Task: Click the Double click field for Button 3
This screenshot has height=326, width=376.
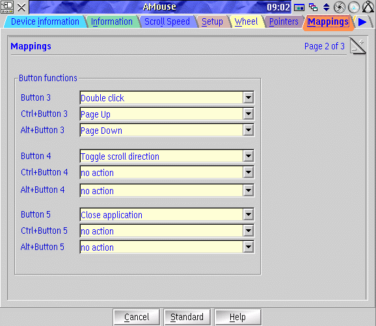Action: 161,97
